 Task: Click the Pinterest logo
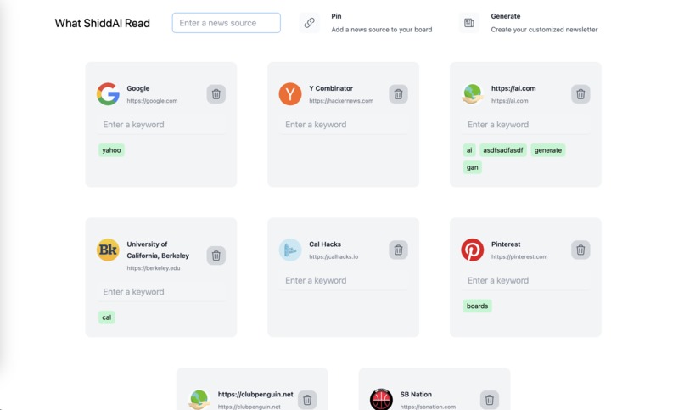(473, 250)
